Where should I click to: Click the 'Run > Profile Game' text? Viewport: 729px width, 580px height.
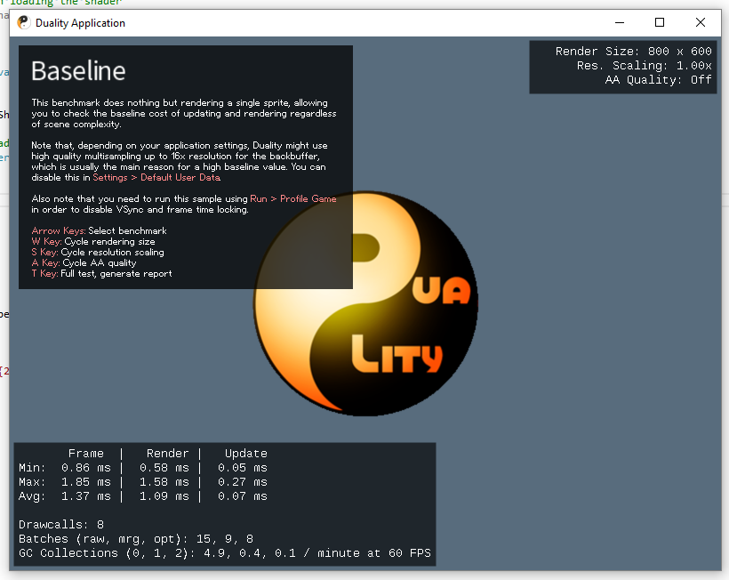(292, 198)
